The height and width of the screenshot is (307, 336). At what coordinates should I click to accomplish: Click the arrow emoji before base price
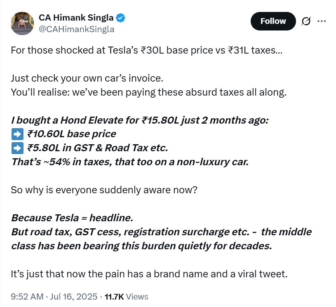coord(16,134)
